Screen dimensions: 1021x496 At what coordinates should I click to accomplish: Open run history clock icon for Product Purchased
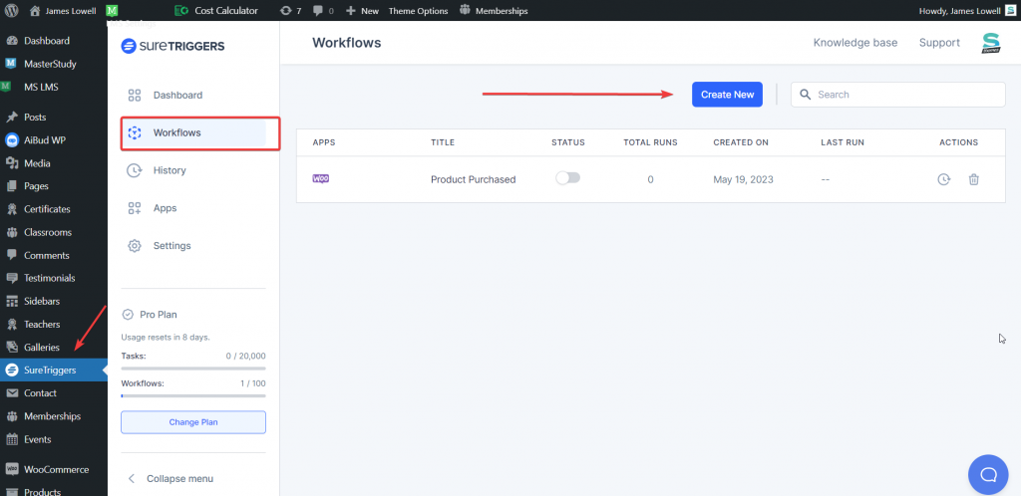pyautogui.click(x=943, y=179)
